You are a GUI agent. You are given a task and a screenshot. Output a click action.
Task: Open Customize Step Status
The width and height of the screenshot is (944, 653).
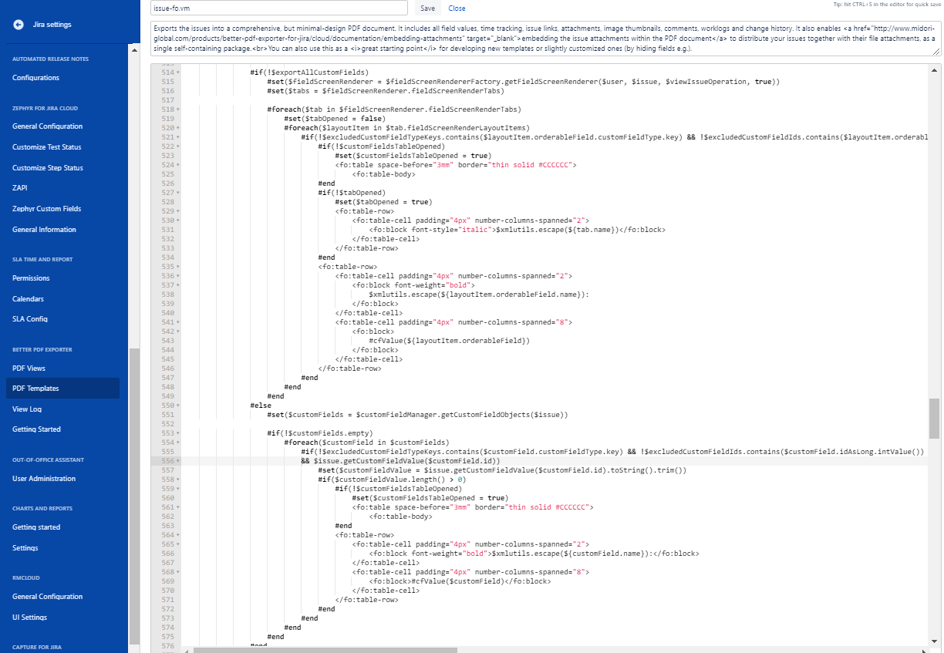[48, 168]
